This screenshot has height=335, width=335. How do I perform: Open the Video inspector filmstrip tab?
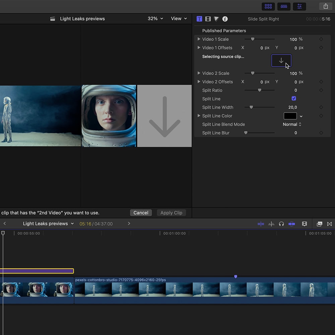click(208, 19)
